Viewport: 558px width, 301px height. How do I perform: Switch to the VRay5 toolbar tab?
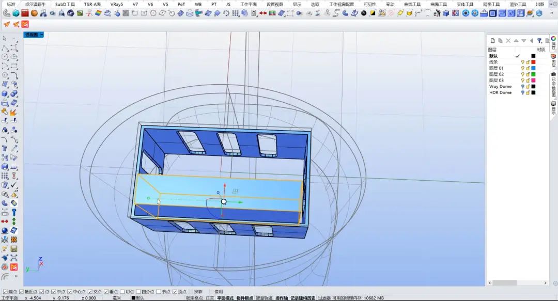click(116, 4)
